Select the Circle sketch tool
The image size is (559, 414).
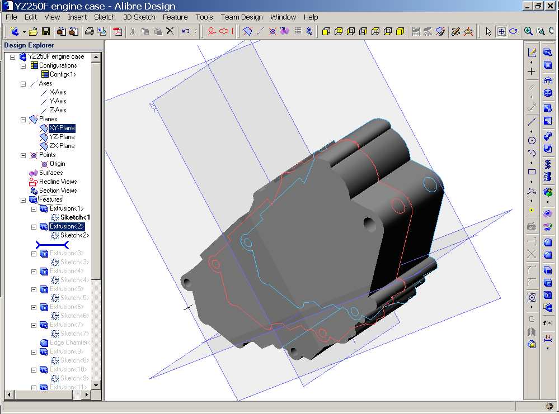coord(532,140)
